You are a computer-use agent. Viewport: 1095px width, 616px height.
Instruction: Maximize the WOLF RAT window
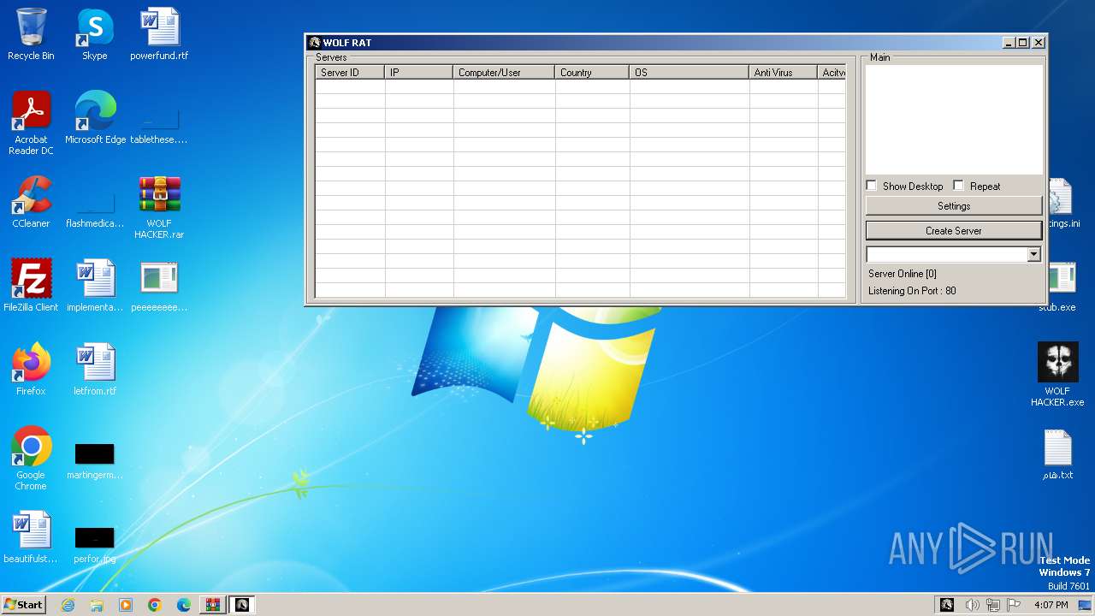pos(1023,43)
